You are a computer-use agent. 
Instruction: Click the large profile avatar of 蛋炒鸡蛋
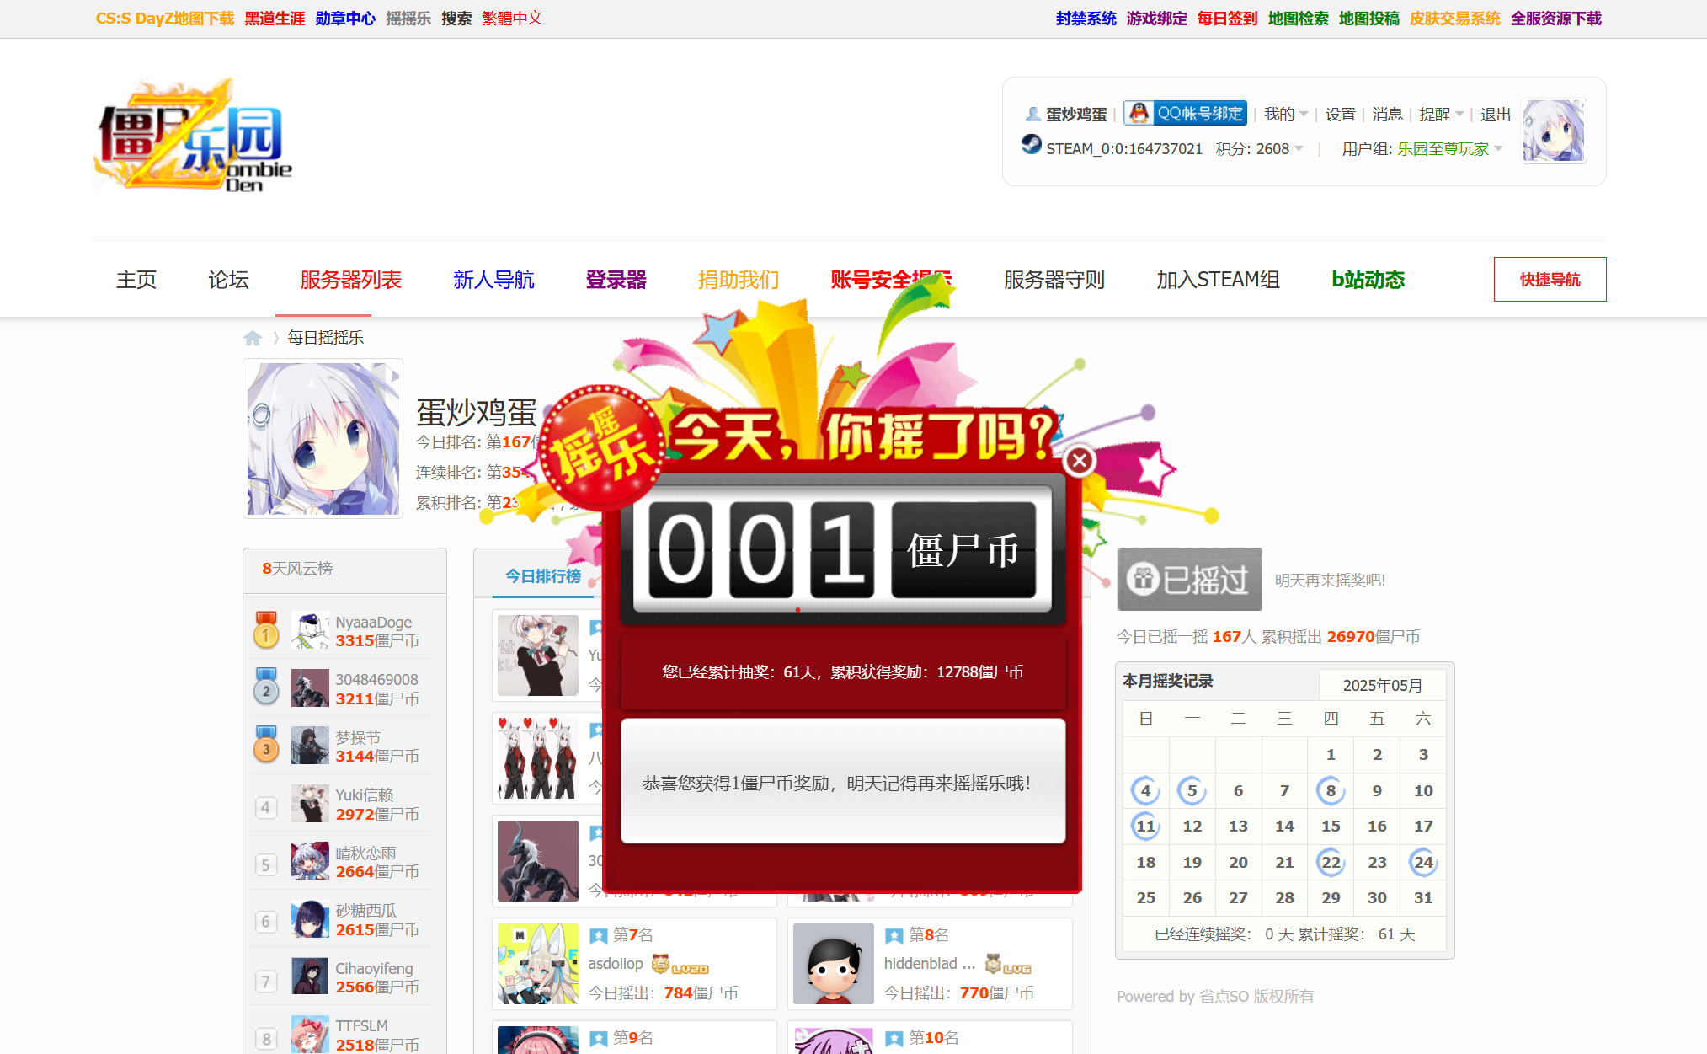point(323,439)
